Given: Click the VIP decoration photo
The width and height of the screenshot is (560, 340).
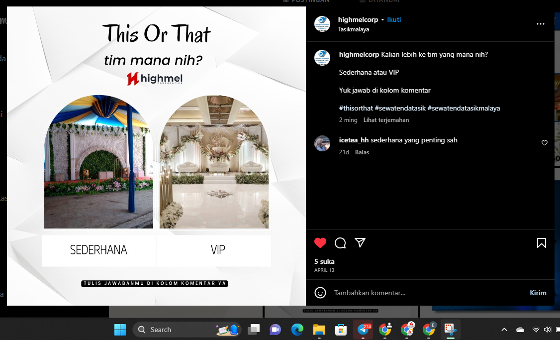Looking at the screenshot, I should point(214,162).
